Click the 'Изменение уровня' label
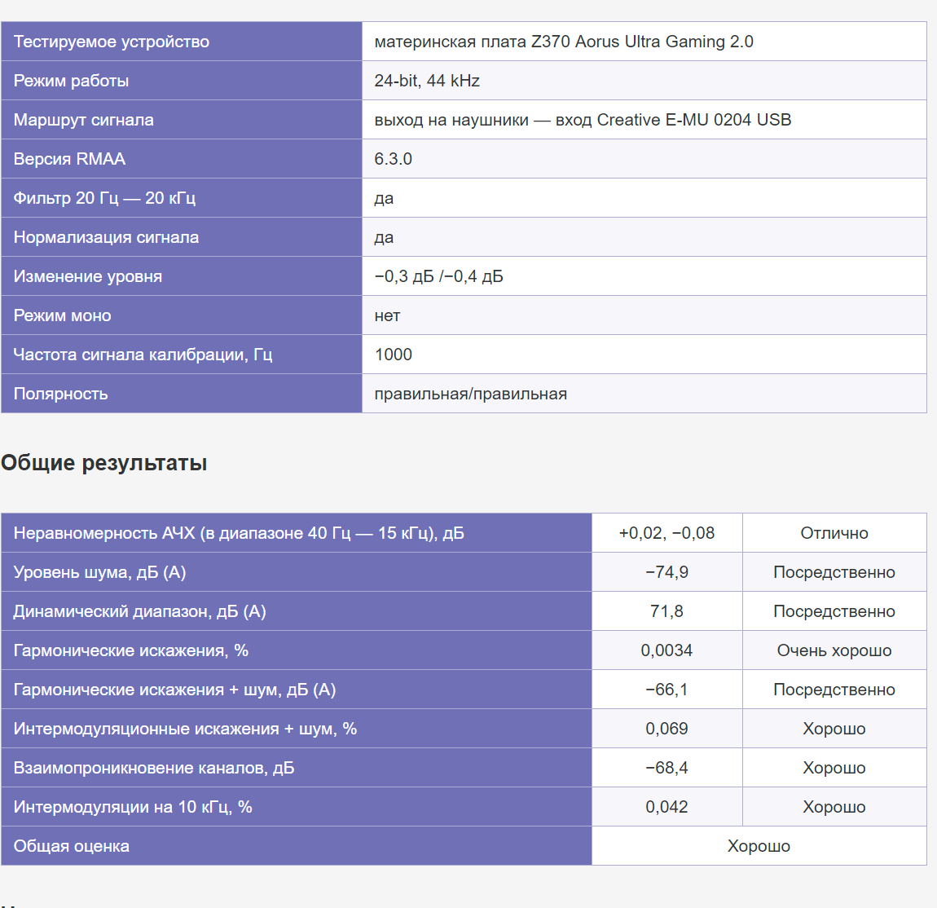The height and width of the screenshot is (908, 937). tap(88, 276)
